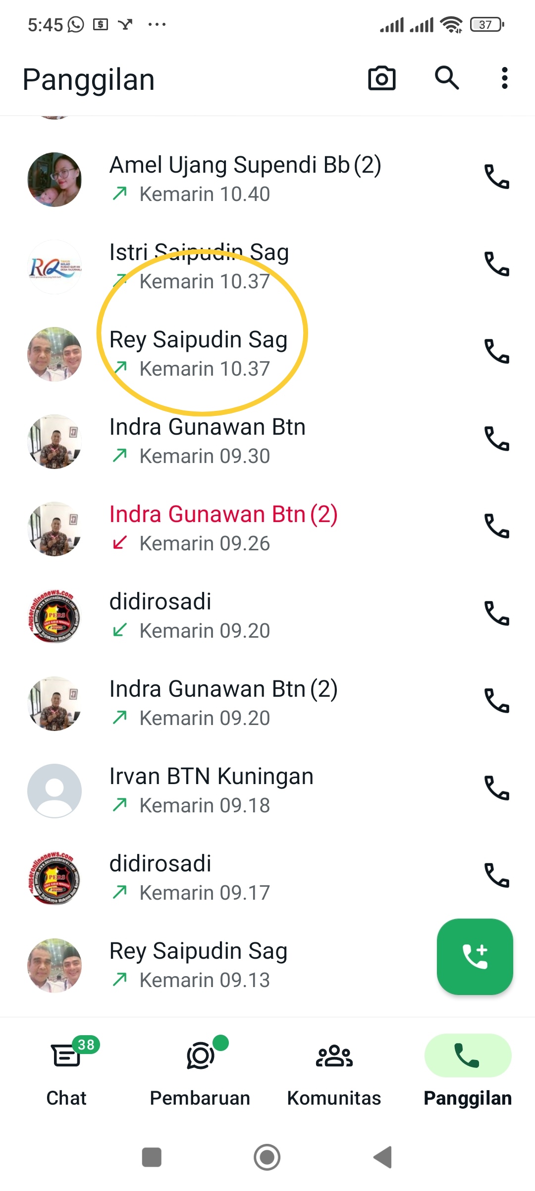Call Irvan BTN Kuningan using phone icon
This screenshot has height=1191, width=535.
pos(496,789)
